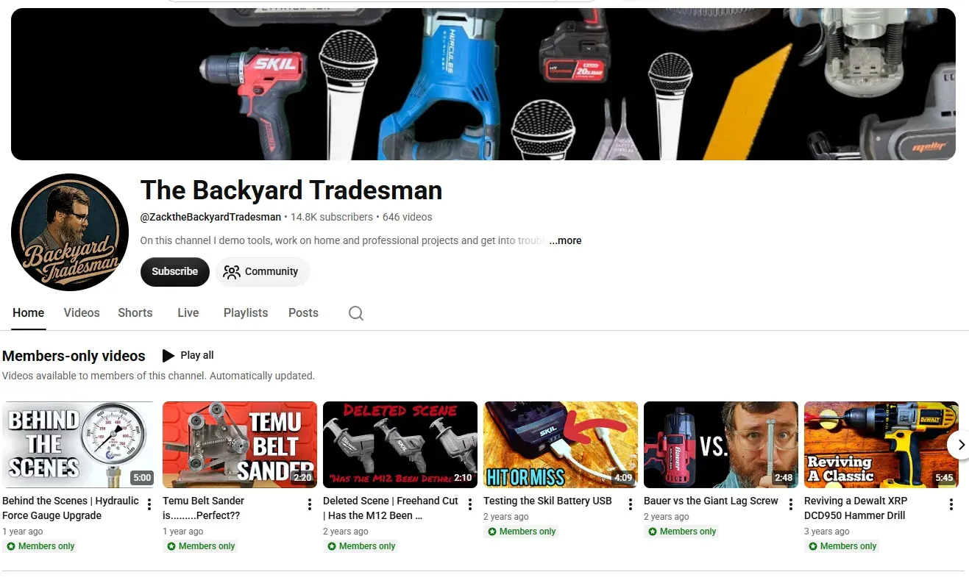This screenshot has height=583, width=969.
Task: Open options menu for Testing the Skil Battery USB
Action: [631, 504]
